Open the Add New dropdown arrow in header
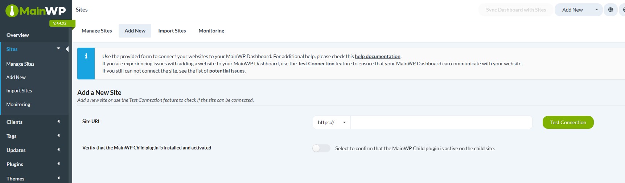 point(596,10)
